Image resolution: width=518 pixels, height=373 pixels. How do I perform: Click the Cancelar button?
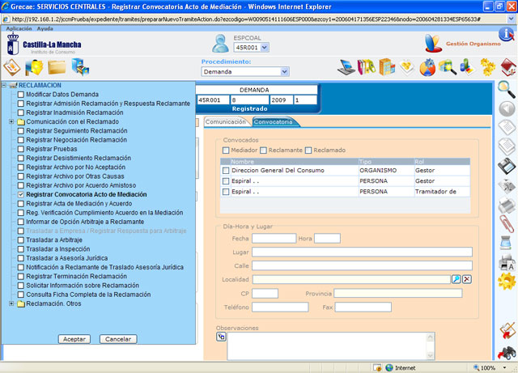pyautogui.click(x=118, y=339)
